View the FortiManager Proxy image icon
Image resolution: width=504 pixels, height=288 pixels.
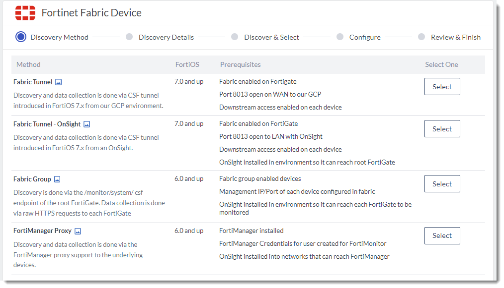tap(78, 231)
